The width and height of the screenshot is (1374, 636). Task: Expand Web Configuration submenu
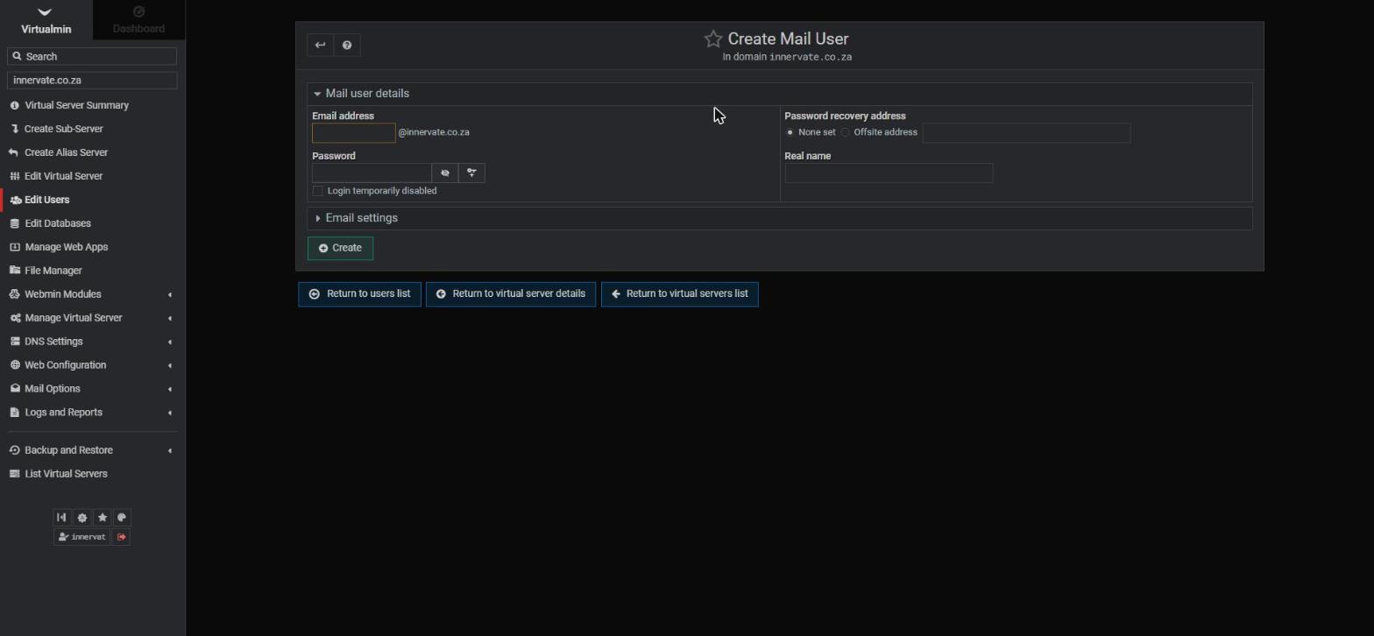(x=92, y=365)
